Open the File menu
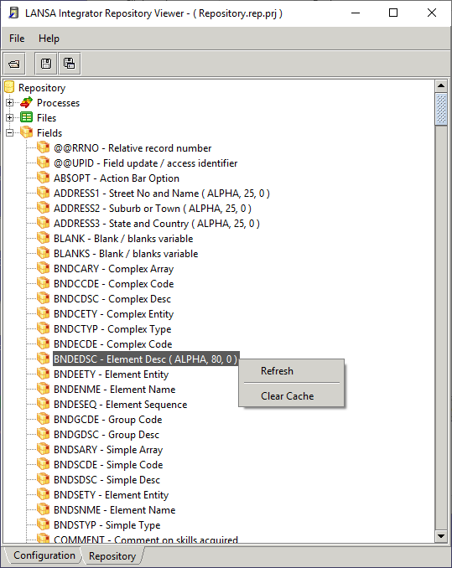This screenshot has height=568, width=452. (17, 39)
